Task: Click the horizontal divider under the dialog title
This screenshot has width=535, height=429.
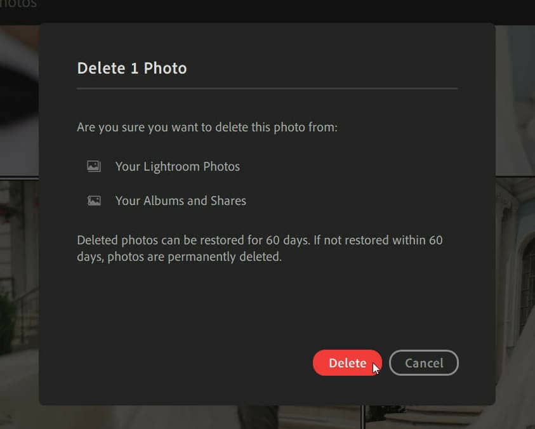Action: [x=267, y=88]
